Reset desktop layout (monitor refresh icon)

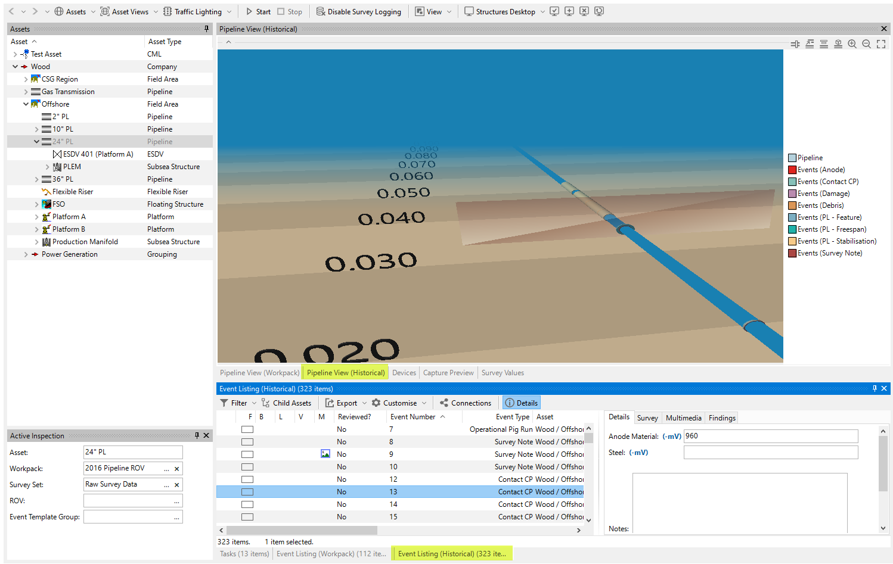pyautogui.click(x=599, y=11)
